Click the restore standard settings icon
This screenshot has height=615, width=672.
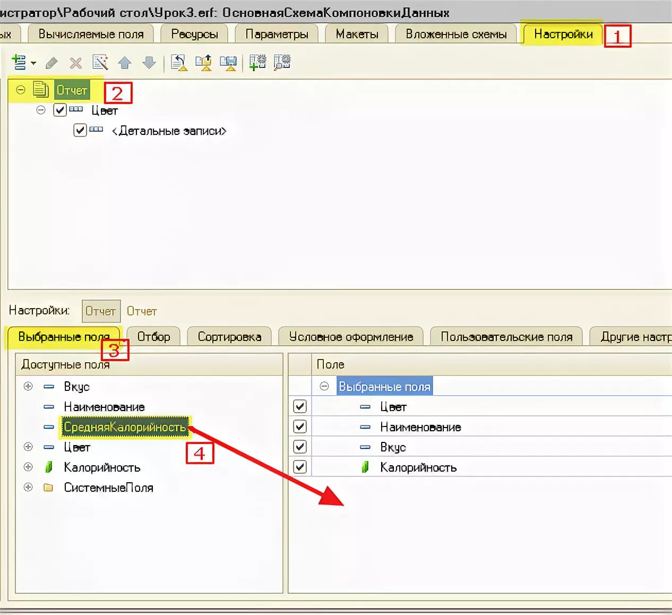pos(179,63)
